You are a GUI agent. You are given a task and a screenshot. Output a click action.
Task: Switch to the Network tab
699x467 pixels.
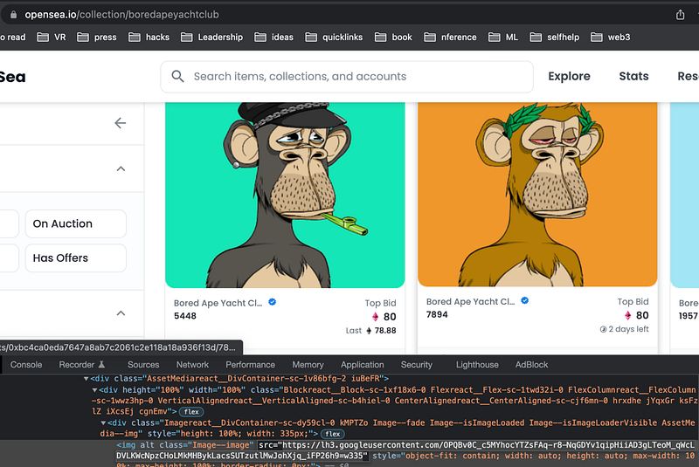[x=192, y=365]
